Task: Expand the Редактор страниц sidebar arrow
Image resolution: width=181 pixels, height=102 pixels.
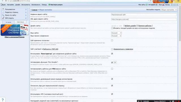Action: pyautogui.click(x=26, y=12)
